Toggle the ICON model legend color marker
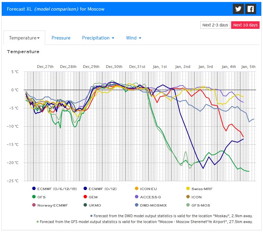 coord(188,197)
